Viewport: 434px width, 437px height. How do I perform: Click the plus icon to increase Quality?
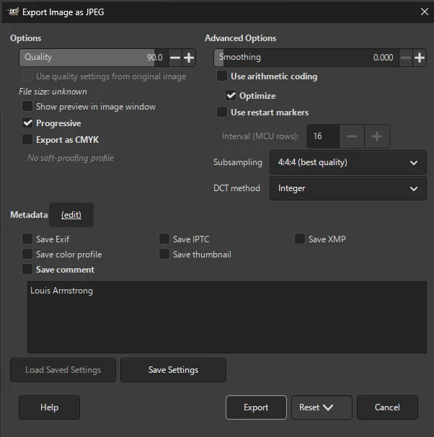tap(189, 58)
